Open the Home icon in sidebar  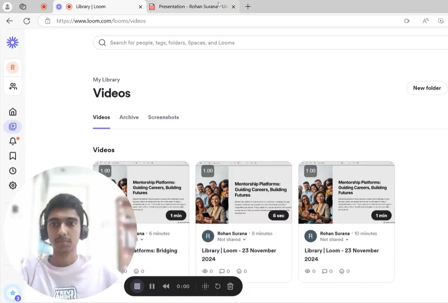click(x=13, y=112)
